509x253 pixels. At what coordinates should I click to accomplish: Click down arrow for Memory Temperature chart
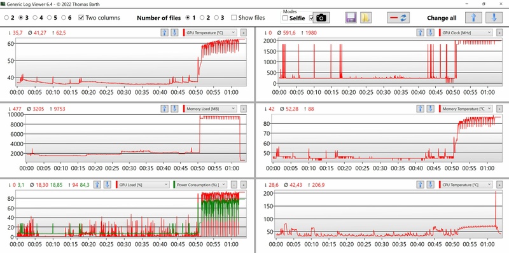point(430,109)
